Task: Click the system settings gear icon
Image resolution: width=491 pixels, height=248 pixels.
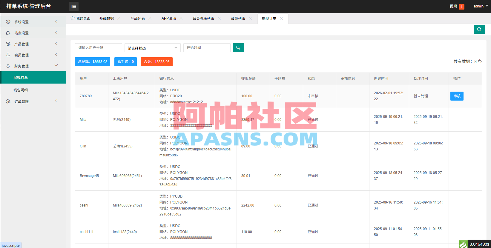Action: tap(8, 22)
